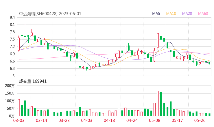
Task: Click the 04-03 date axis label
Action: [87, 120]
